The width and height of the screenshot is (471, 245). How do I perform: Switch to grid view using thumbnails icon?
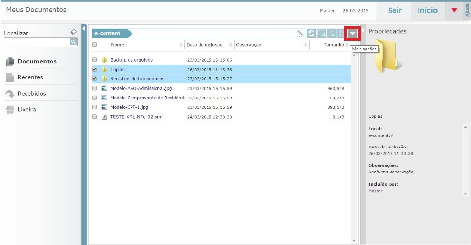pyautogui.click(x=340, y=34)
